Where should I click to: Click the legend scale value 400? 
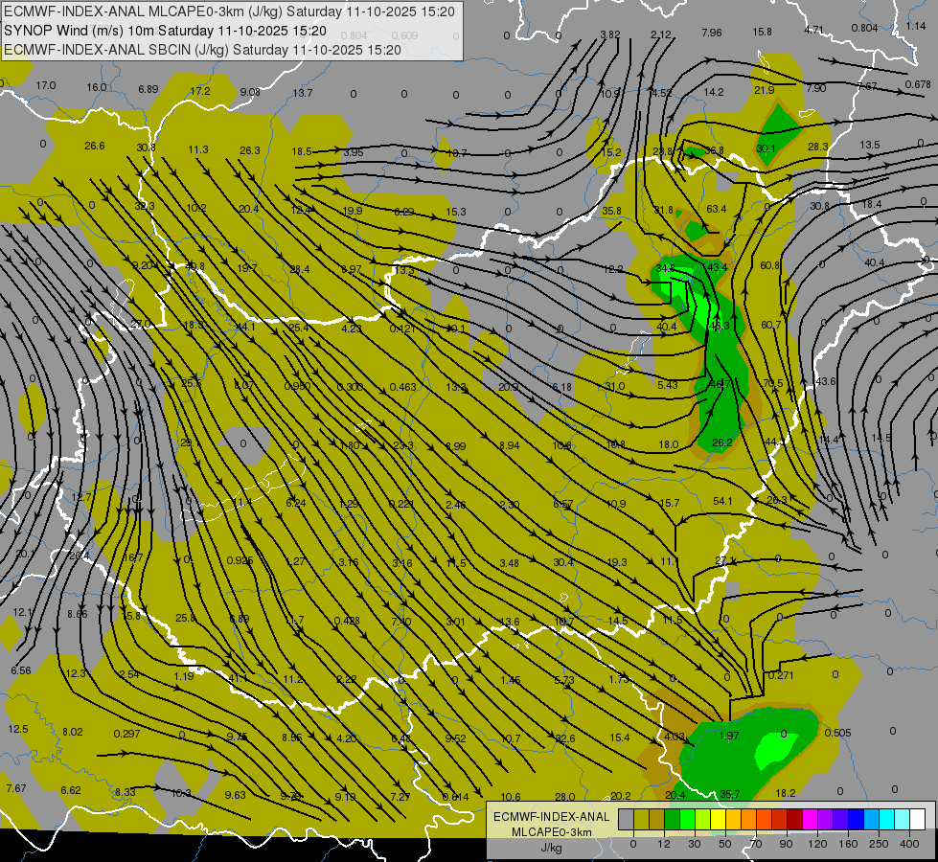909,844
